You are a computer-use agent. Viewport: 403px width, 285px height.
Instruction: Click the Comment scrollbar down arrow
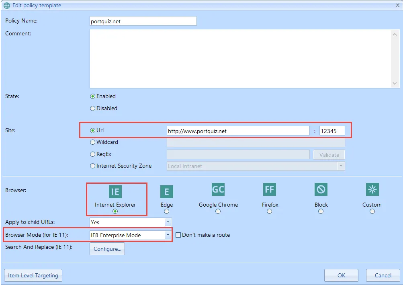pyautogui.click(x=395, y=83)
